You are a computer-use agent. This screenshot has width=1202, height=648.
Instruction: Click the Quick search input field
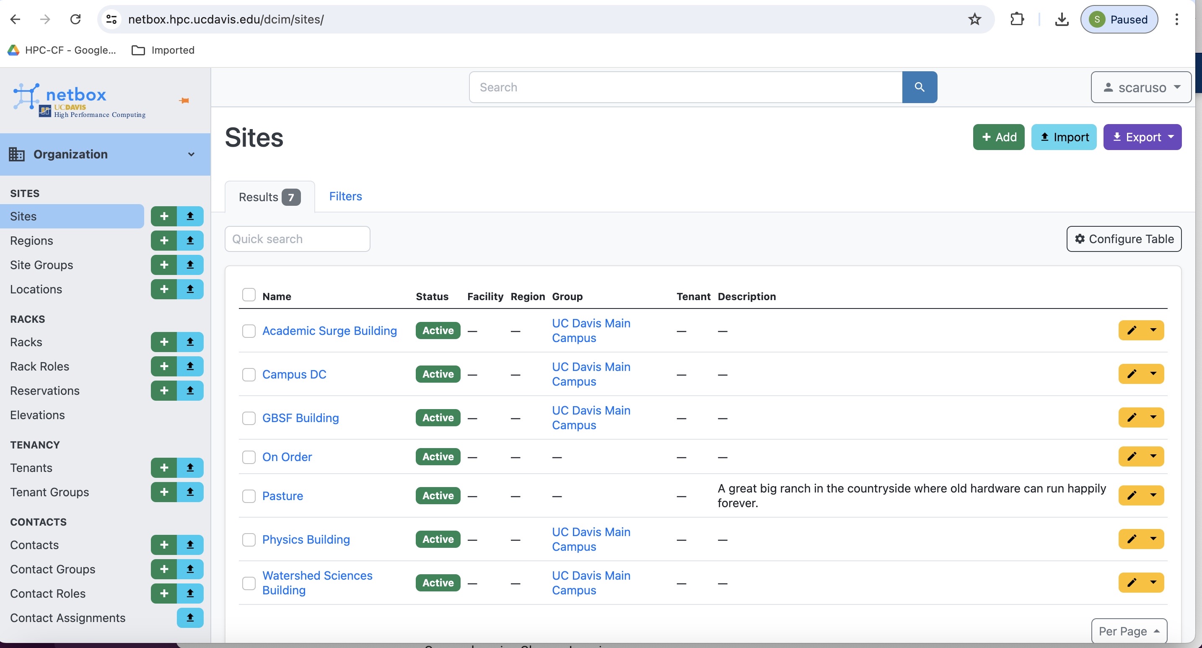pyautogui.click(x=297, y=239)
